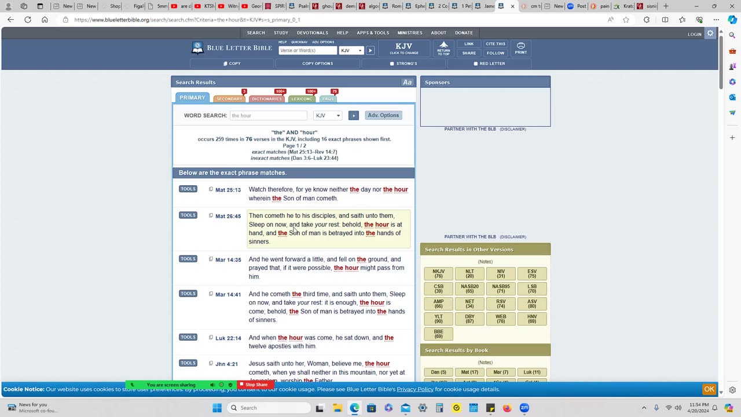Click copy icon beside Mat 25:13
This screenshot has width=741, height=417.
(x=211, y=189)
